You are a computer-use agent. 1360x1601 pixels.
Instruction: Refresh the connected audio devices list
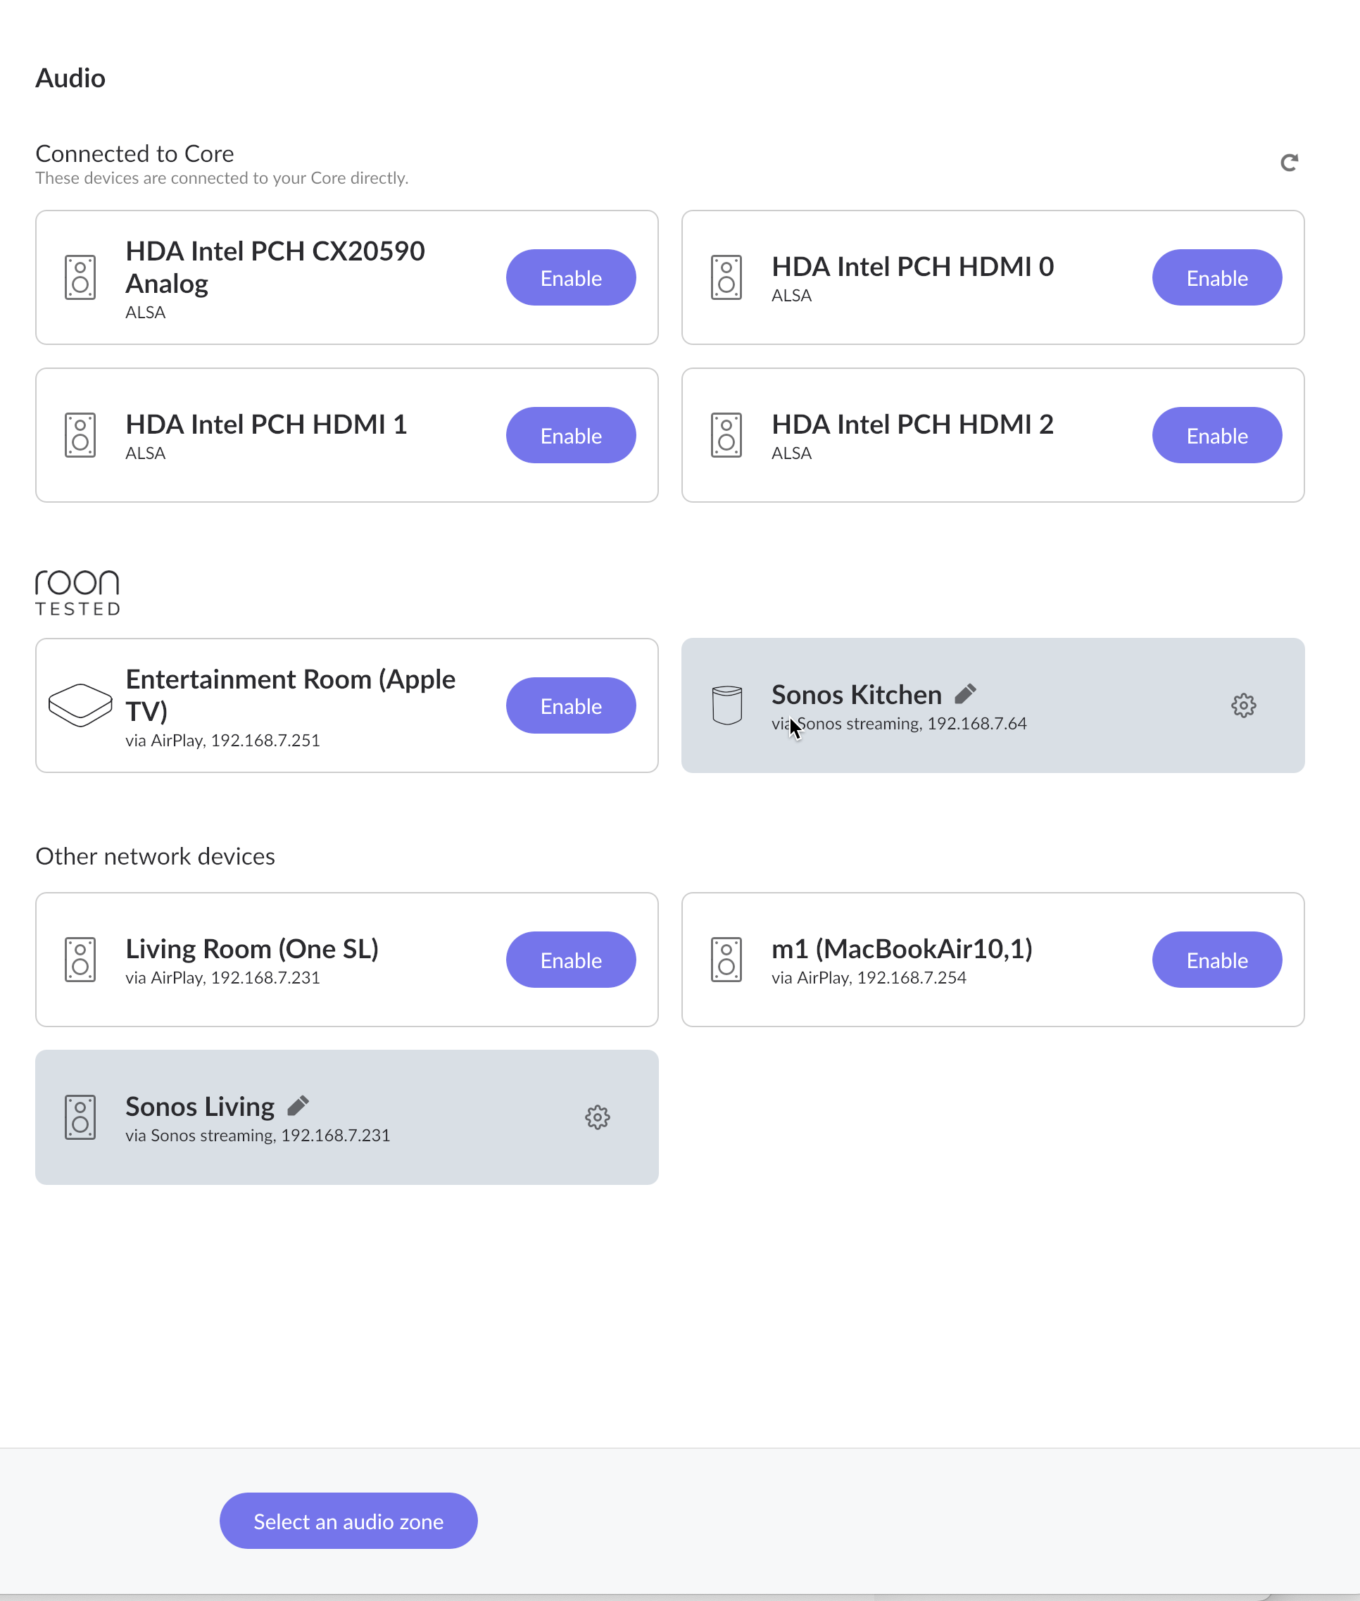pyautogui.click(x=1288, y=163)
